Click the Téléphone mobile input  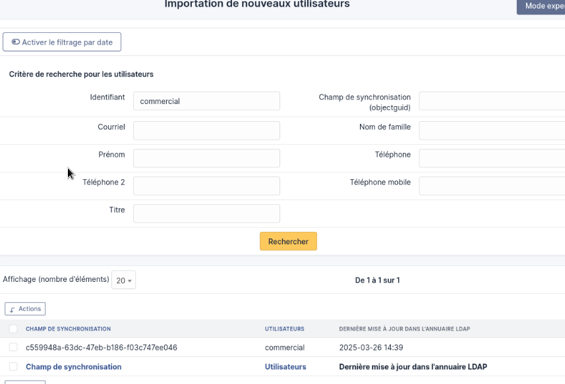click(x=491, y=186)
